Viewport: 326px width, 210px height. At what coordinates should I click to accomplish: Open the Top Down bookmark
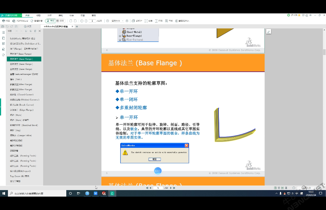pyautogui.click(x=20, y=176)
